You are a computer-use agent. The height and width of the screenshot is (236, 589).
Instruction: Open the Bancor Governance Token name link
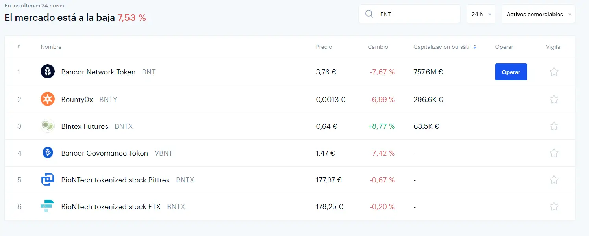coord(105,153)
